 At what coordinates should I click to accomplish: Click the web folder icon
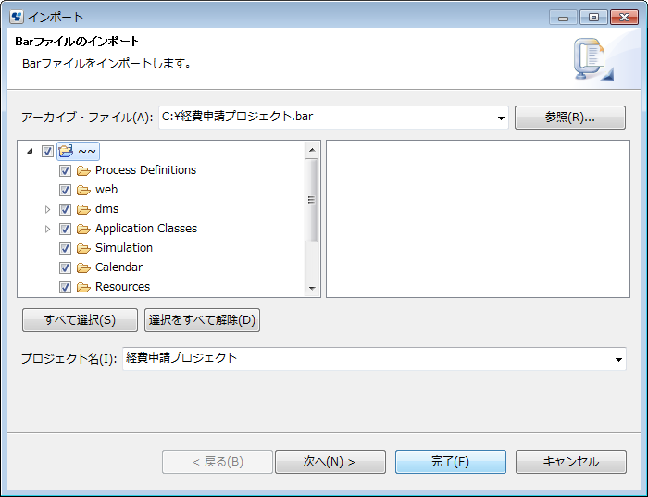click(x=83, y=190)
